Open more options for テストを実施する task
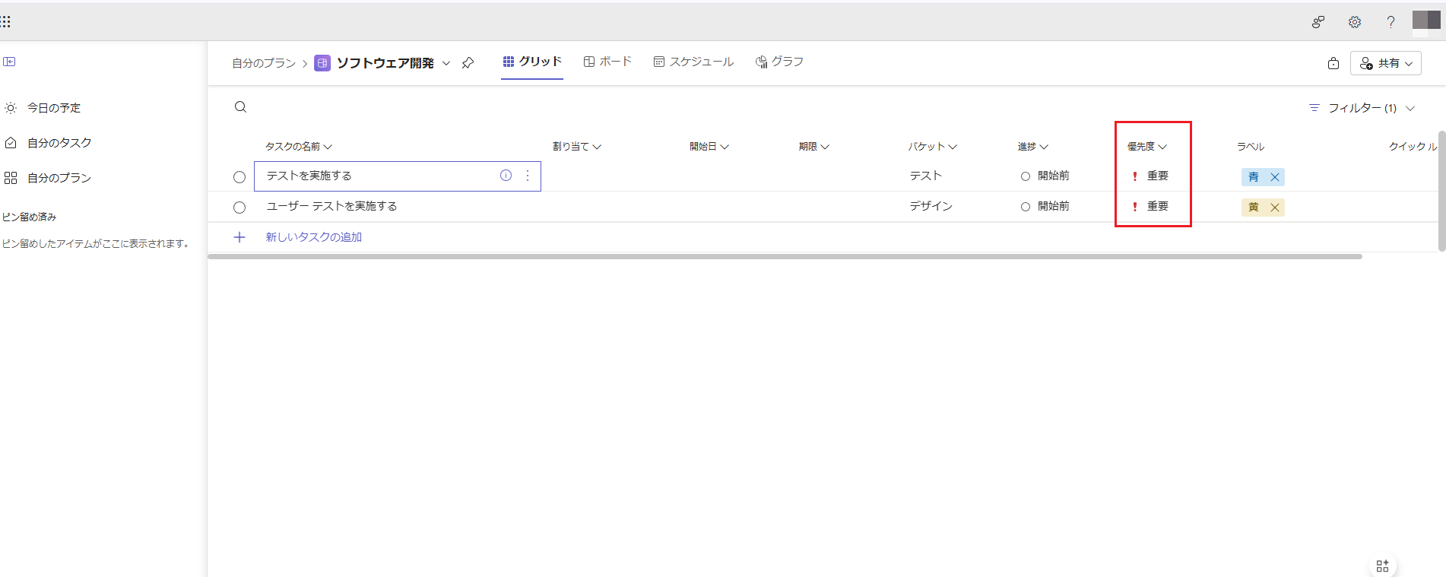 pos(528,176)
